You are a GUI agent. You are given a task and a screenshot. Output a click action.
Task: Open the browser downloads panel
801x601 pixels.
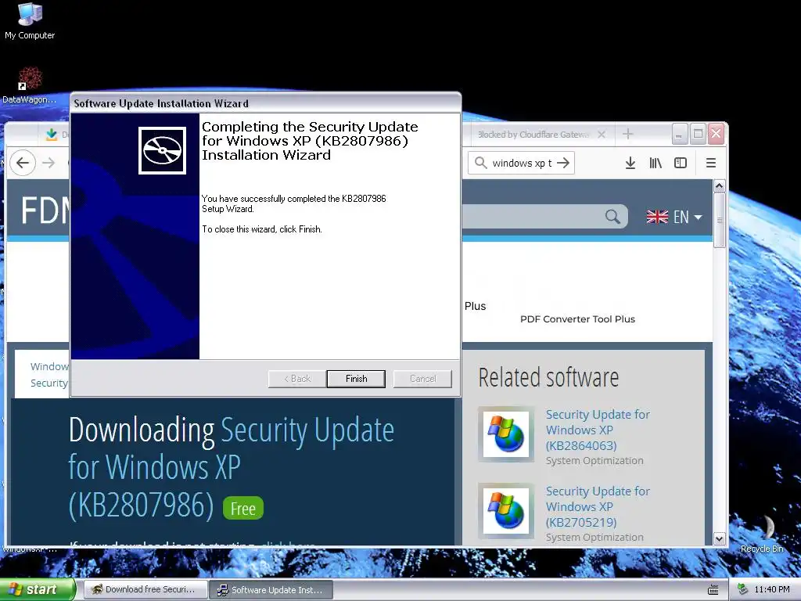pyautogui.click(x=630, y=163)
